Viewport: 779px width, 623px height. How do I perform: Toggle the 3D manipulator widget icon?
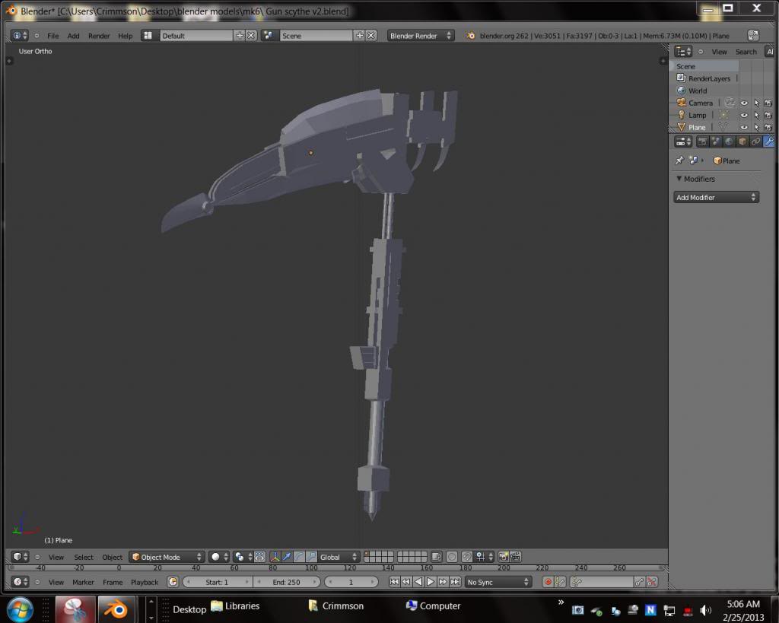(275, 557)
